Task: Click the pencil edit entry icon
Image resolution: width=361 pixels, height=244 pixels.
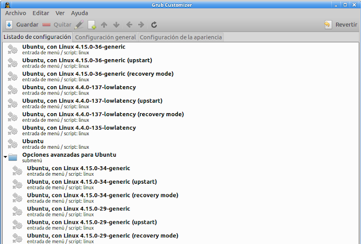Action: [x=79, y=25]
